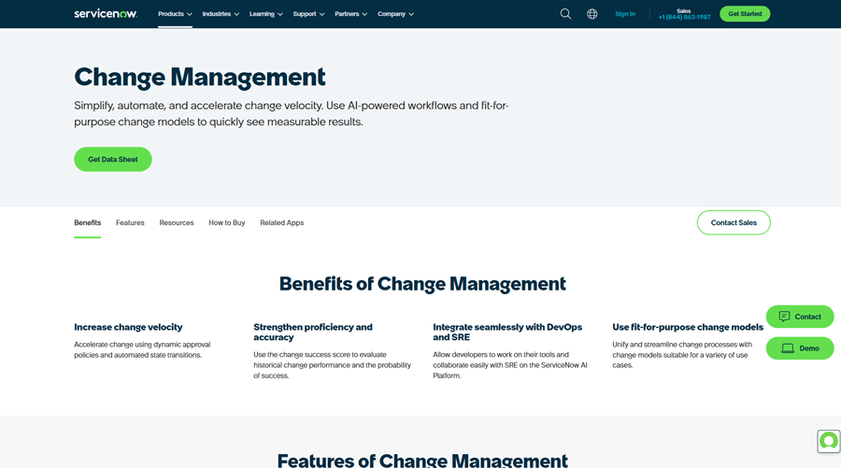Click Integrate seamlessly with DevOps and SRE heading
The height and width of the screenshot is (468, 841).
507,332
